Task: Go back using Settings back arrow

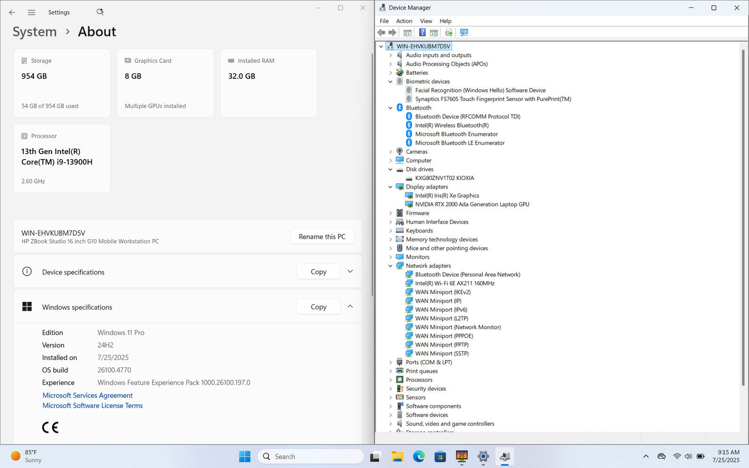Action: (12, 13)
